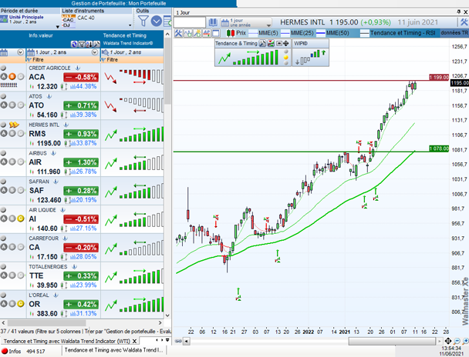Open settings wrench in Tendance & Timing box
This screenshot has width=469, height=357.
262,44
